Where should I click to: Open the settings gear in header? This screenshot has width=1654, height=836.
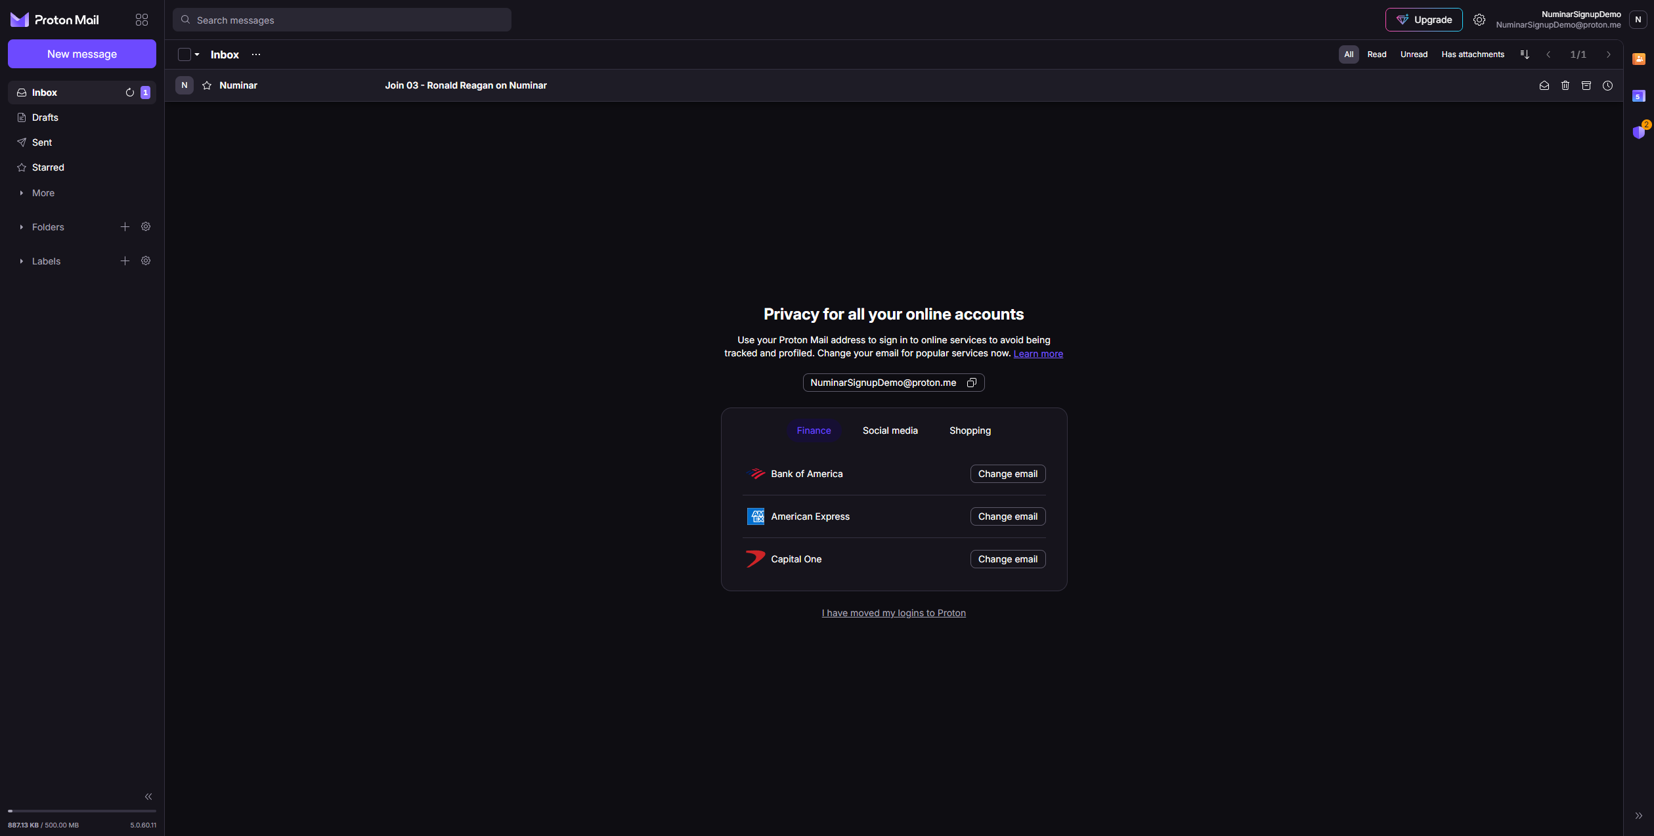(1479, 20)
